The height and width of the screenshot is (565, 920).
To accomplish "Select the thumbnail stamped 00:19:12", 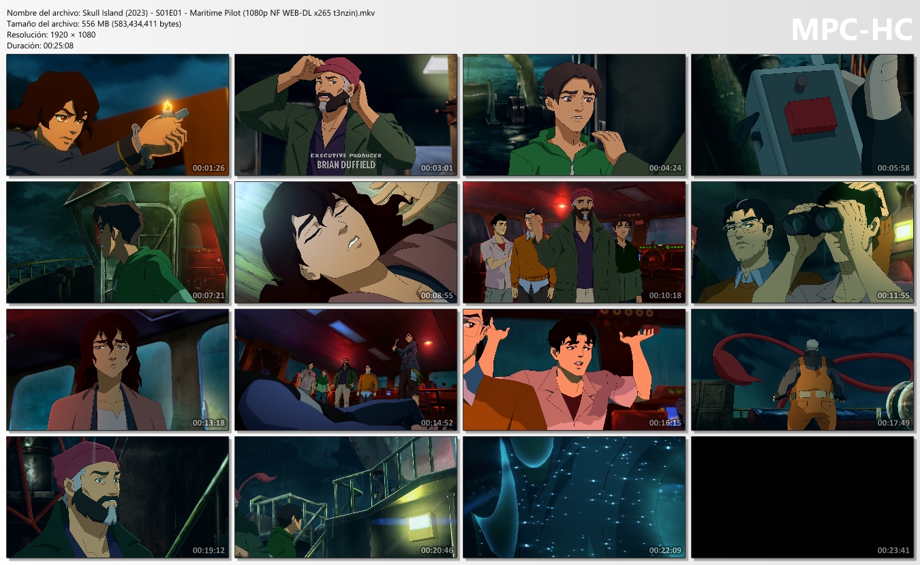I will click(x=118, y=498).
